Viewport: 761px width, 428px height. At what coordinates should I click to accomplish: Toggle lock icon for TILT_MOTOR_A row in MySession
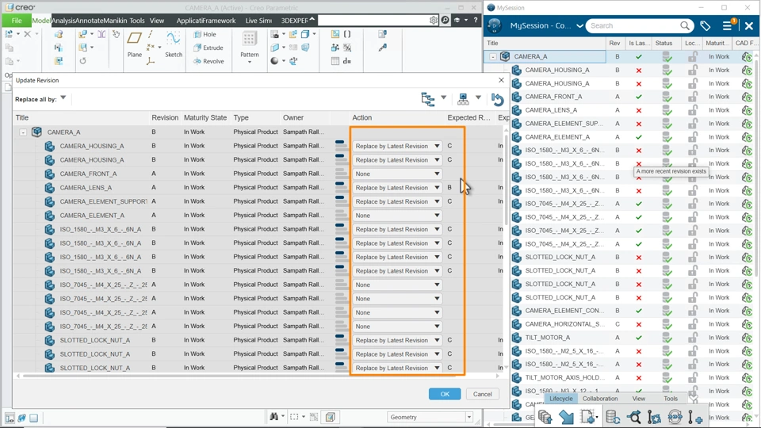(x=693, y=338)
